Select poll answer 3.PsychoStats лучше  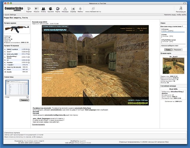[x=168, y=40]
